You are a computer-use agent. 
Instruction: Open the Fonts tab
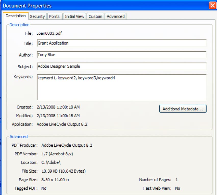tap(55, 16)
